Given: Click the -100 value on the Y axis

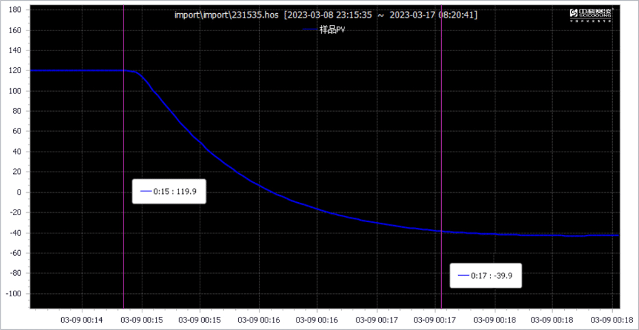Looking at the screenshot, I should pyautogui.click(x=14, y=294).
